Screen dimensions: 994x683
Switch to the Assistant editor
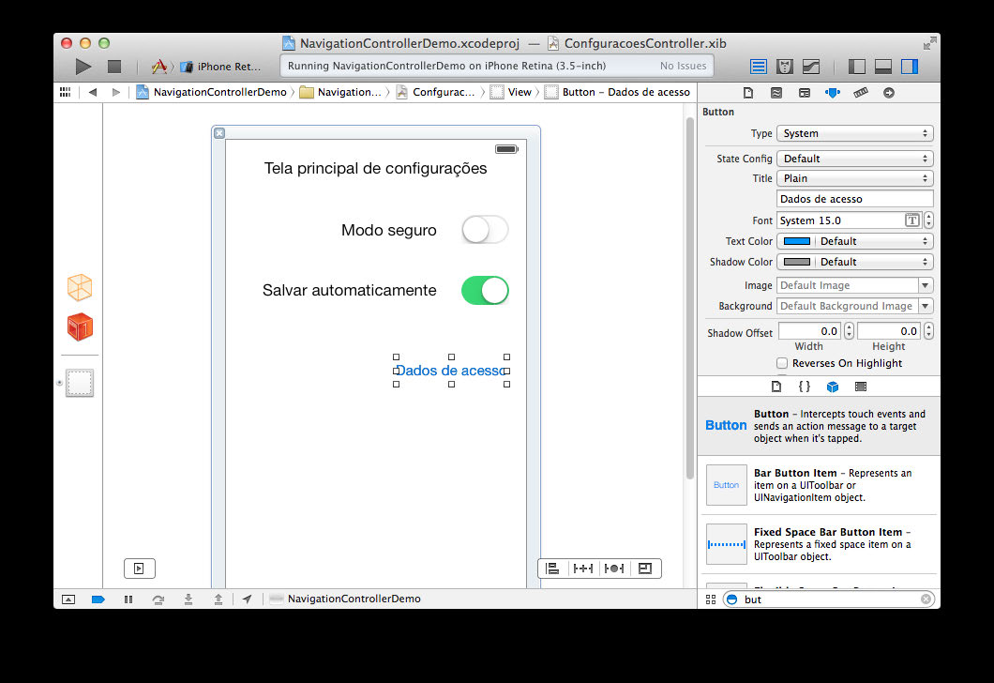pos(785,67)
